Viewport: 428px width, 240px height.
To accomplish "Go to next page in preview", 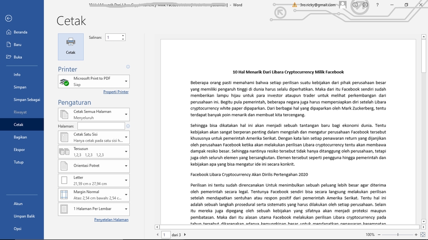I will (x=185, y=235).
